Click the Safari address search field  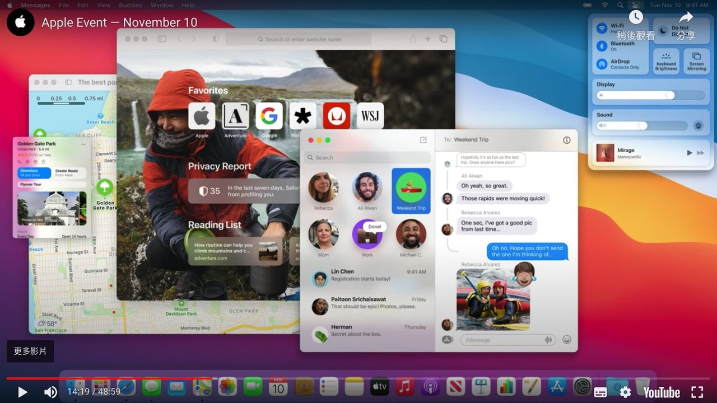[x=299, y=39]
